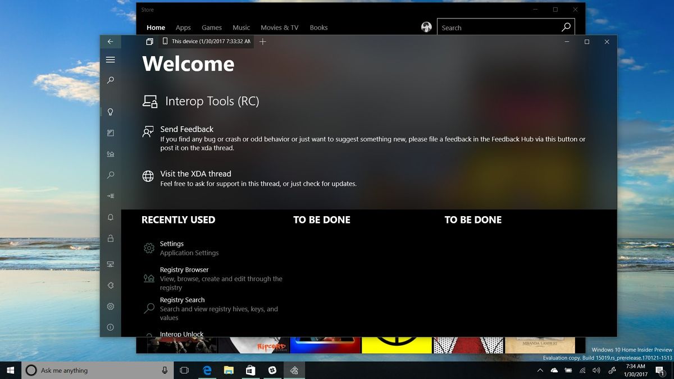Click the OneDrive cloud icon in the system tray
This screenshot has width=674, height=379.
[x=553, y=371]
